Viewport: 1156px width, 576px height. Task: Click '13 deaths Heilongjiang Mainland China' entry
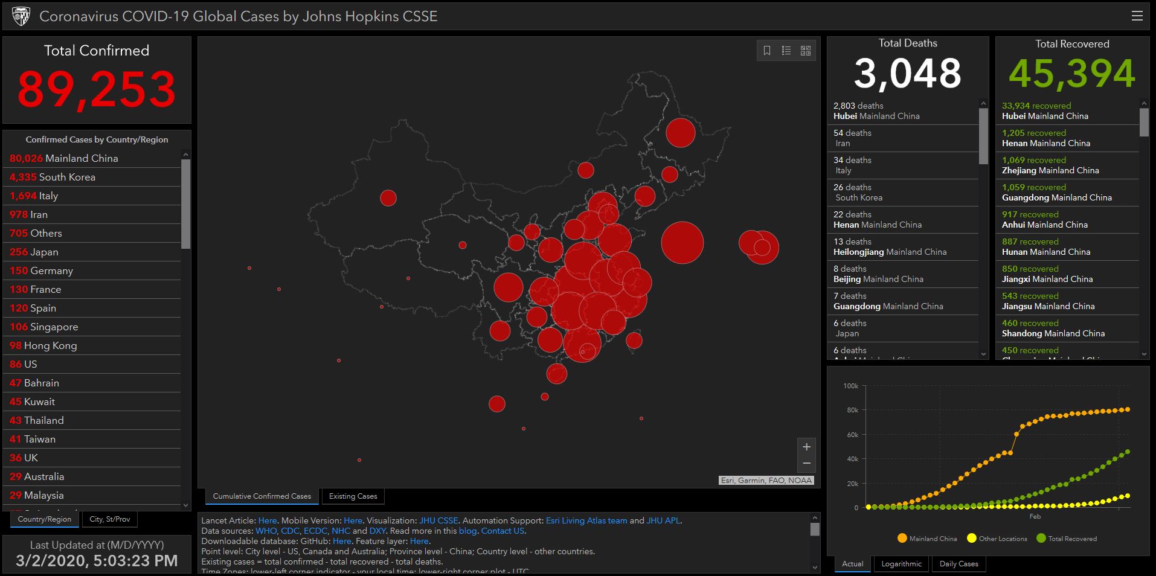(x=903, y=247)
